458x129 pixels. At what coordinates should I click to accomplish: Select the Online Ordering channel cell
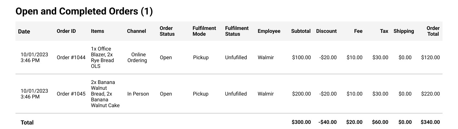(x=137, y=58)
